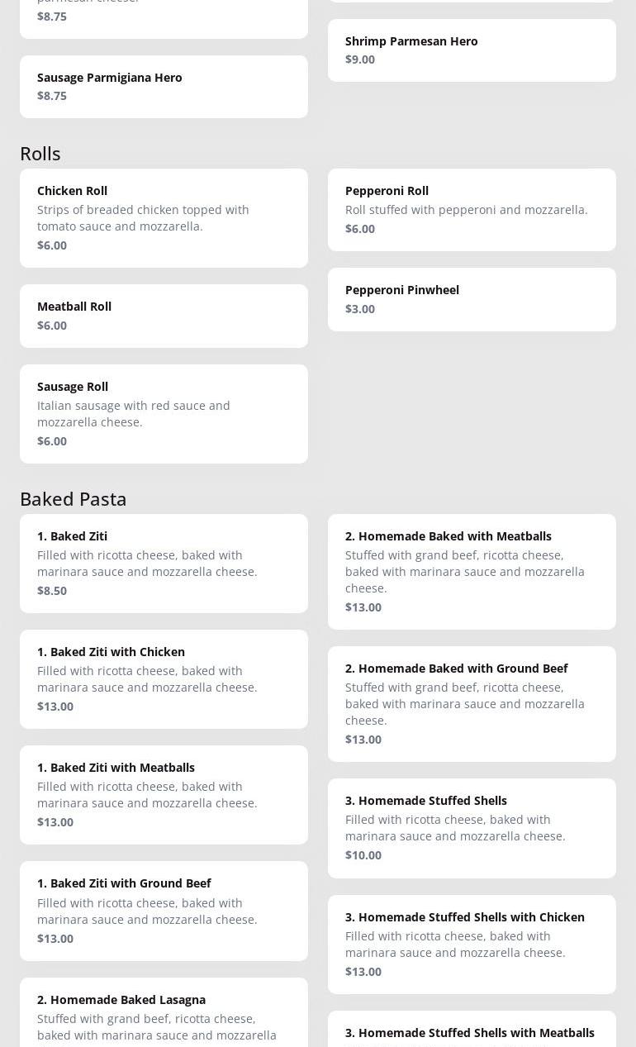Open 1. Baked Ziti with Ground Beef
This screenshot has width=636, height=1047.
[x=164, y=911]
